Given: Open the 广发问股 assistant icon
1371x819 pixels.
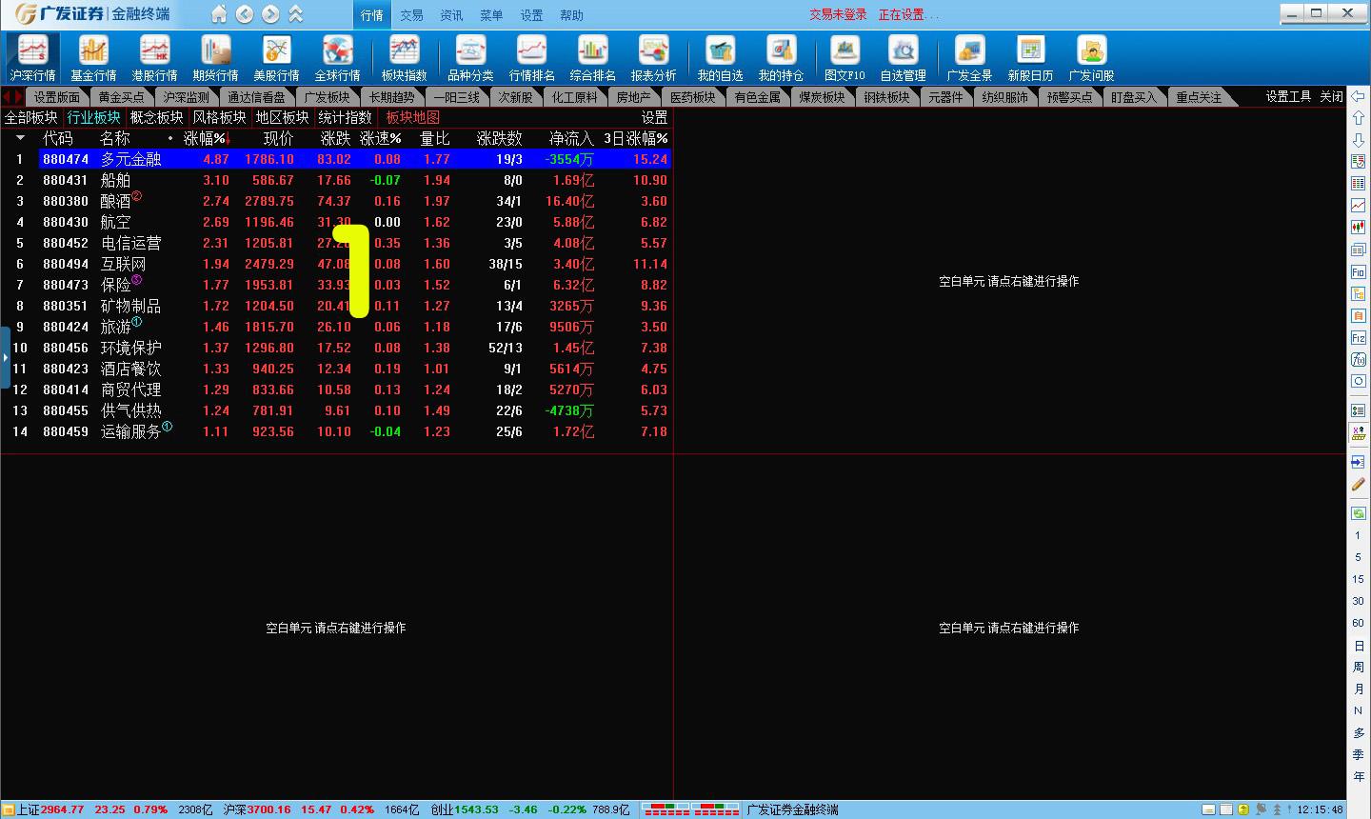Looking at the screenshot, I should (x=1091, y=58).
